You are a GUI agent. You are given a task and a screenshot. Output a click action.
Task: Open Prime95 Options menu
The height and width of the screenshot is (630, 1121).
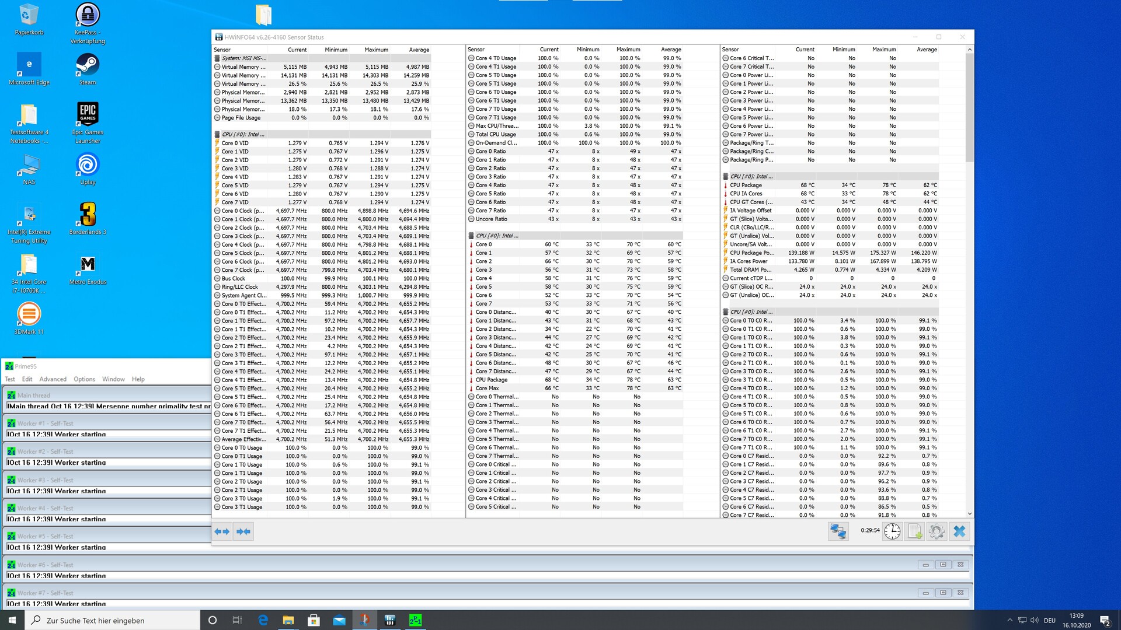[84, 379]
